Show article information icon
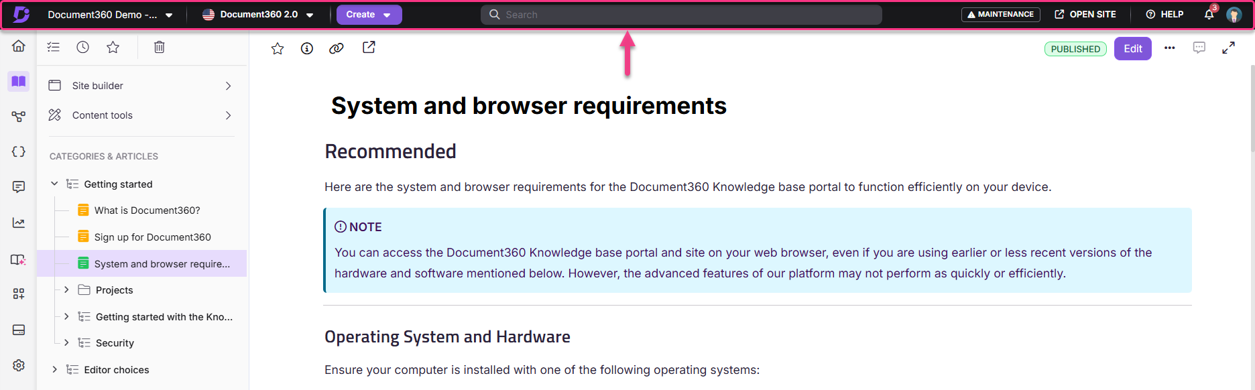The height and width of the screenshot is (390, 1255). pos(307,48)
